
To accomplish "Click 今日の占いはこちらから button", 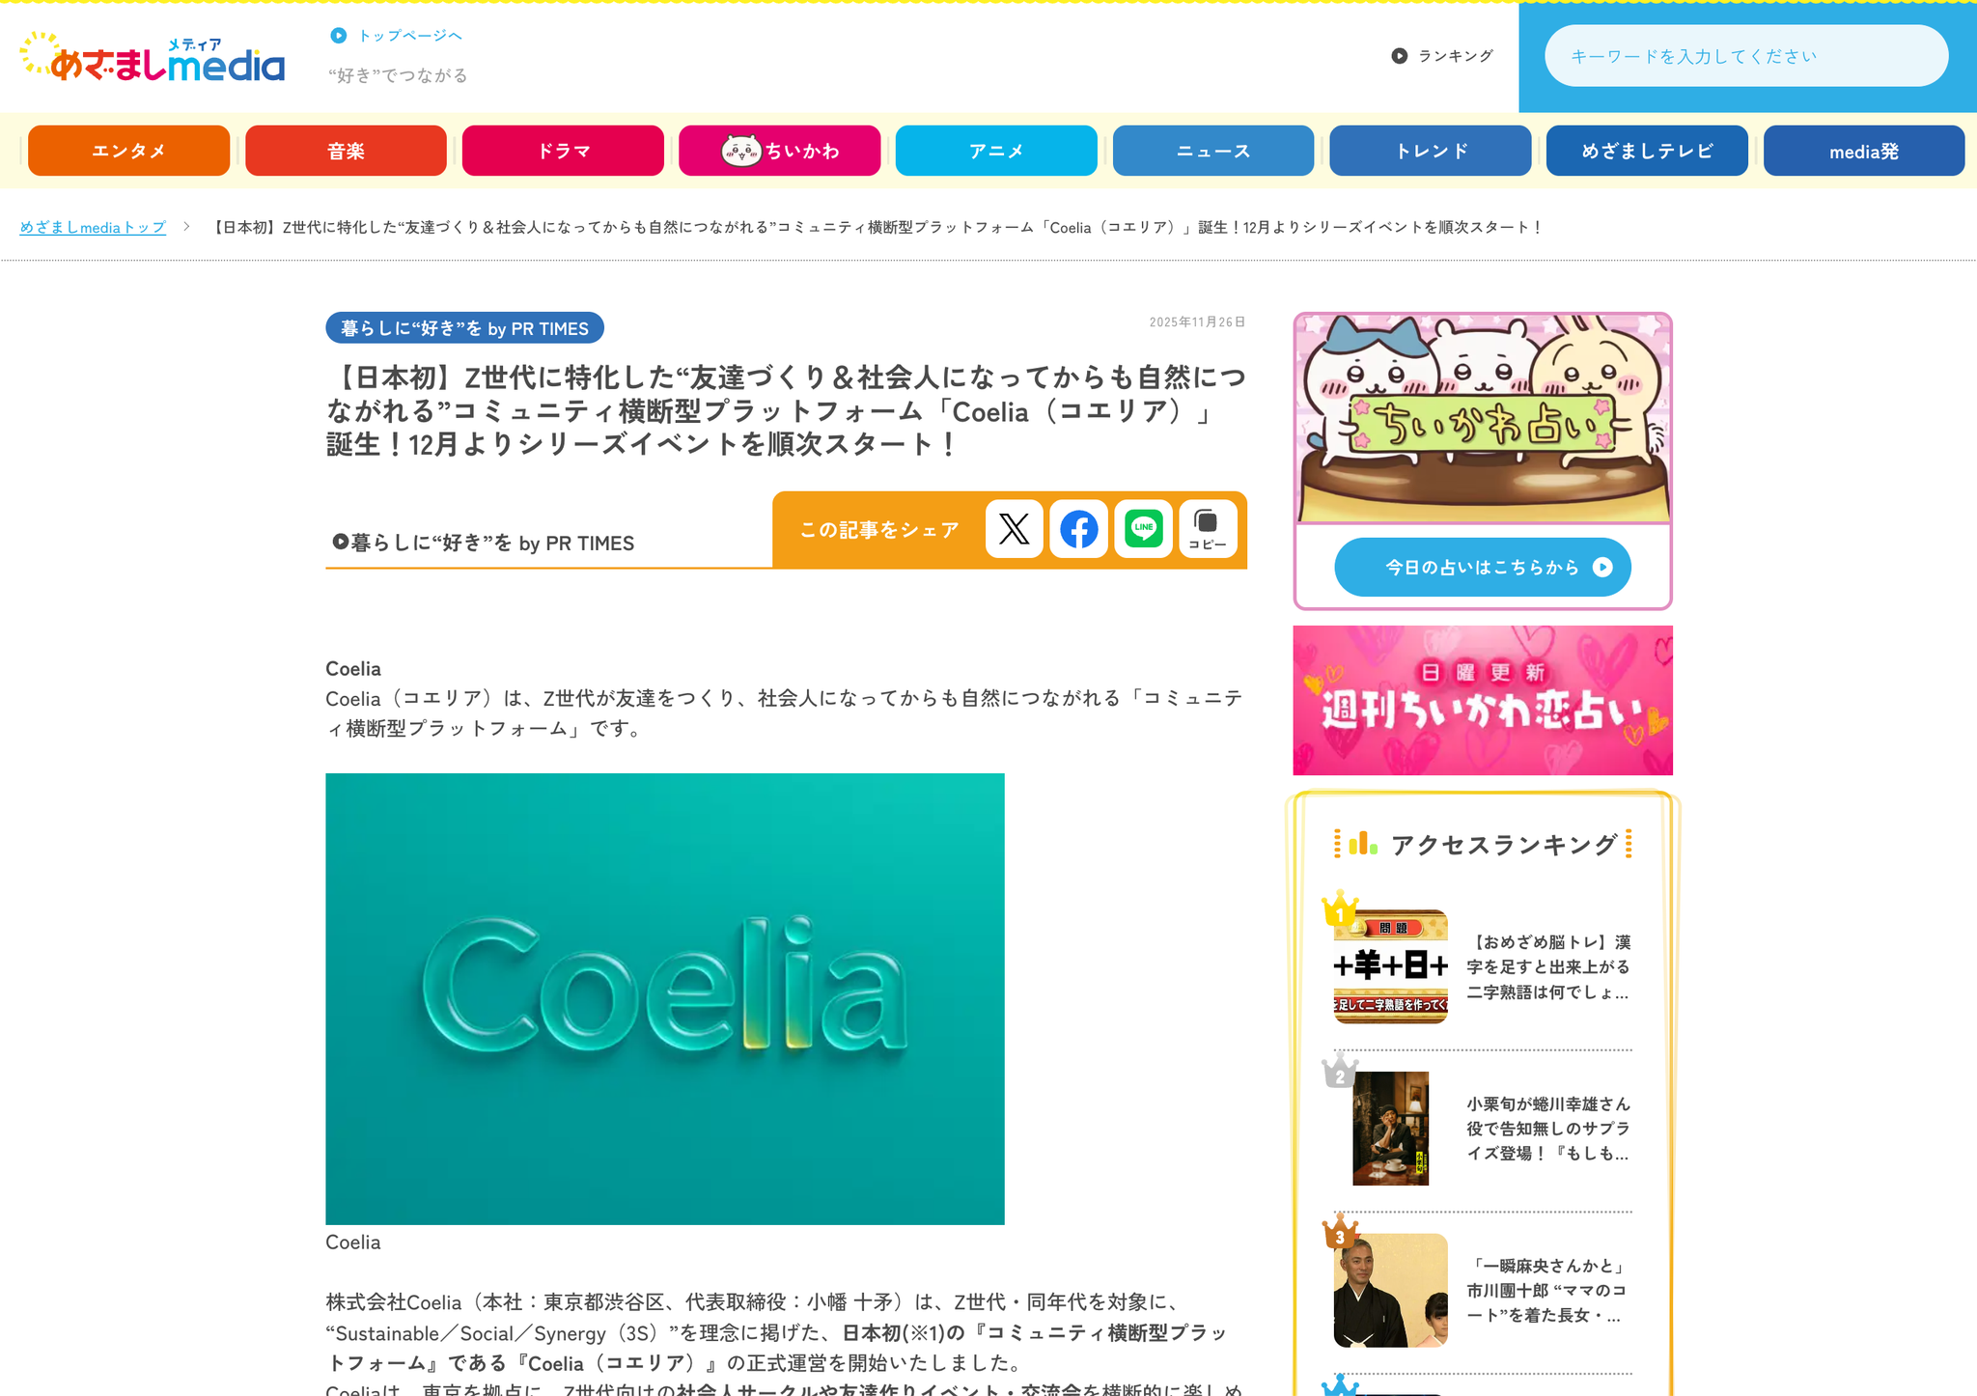I will click(x=1483, y=568).
